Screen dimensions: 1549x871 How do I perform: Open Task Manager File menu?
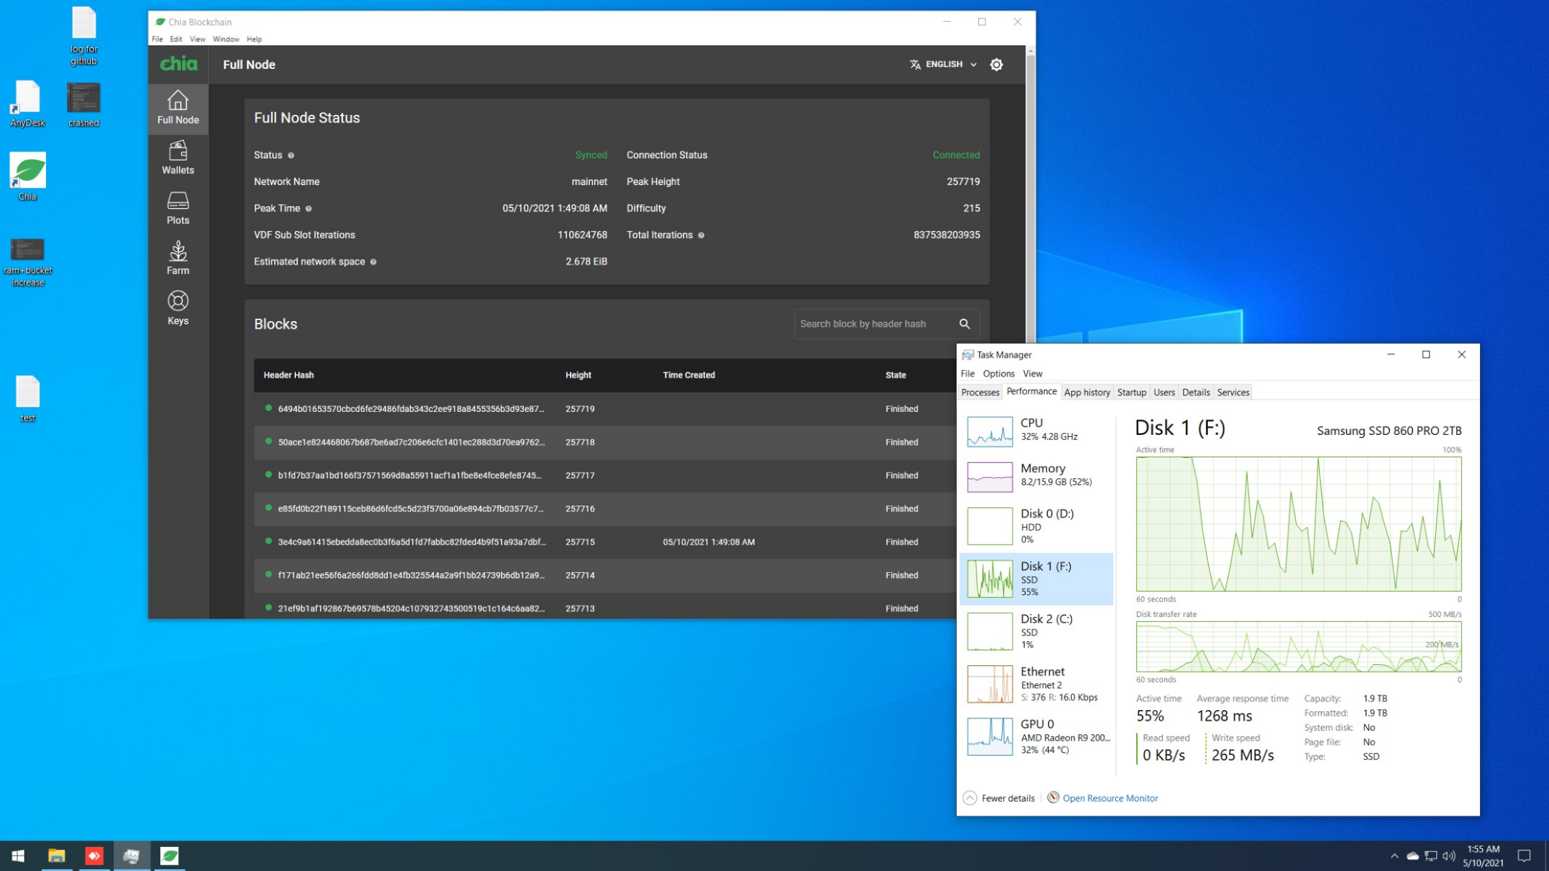point(968,374)
